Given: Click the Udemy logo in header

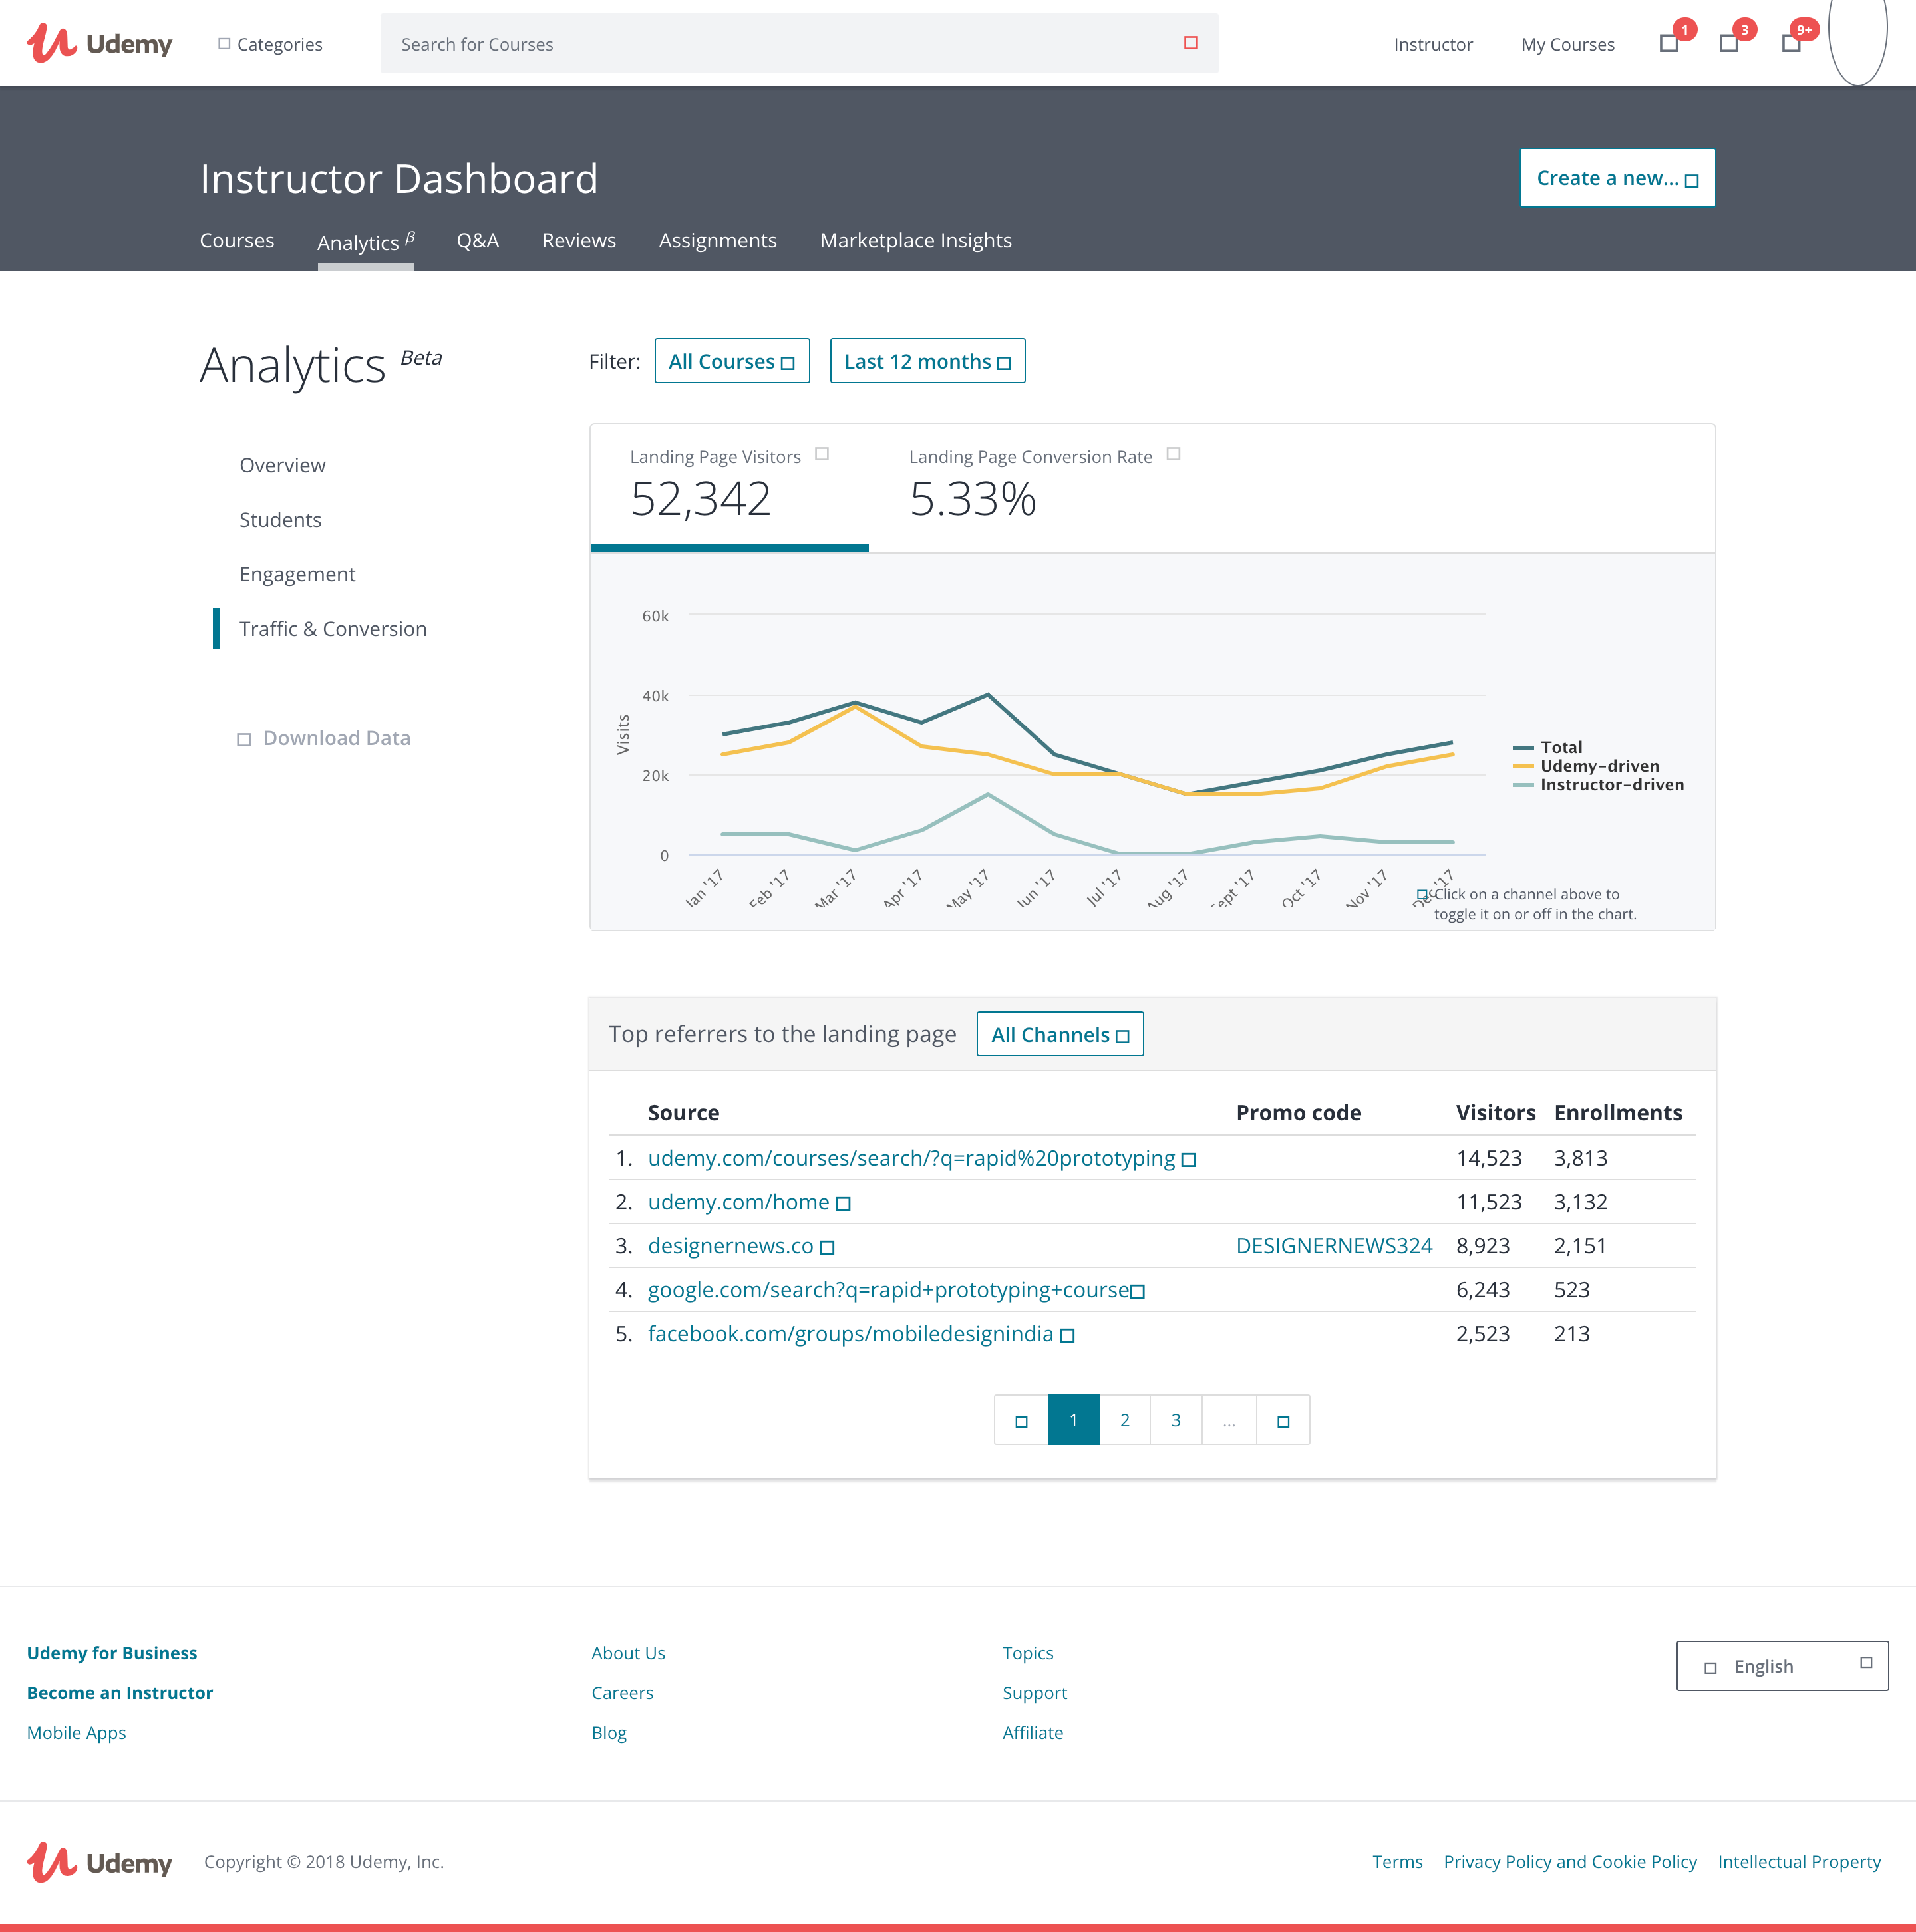Looking at the screenshot, I should (x=99, y=43).
